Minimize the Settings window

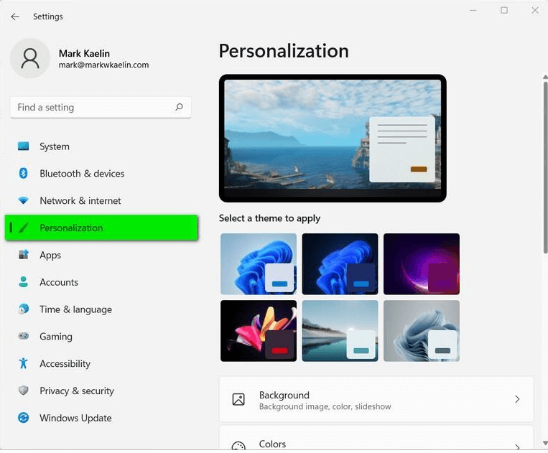pyautogui.click(x=473, y=11)
